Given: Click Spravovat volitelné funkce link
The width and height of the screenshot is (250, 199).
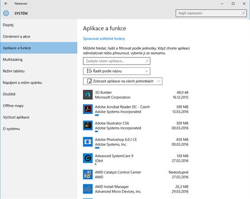Looking at the screenshot, I should [104, 38].
